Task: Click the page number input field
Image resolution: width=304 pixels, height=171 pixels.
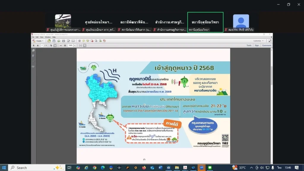Action: [x=42, y=45]
